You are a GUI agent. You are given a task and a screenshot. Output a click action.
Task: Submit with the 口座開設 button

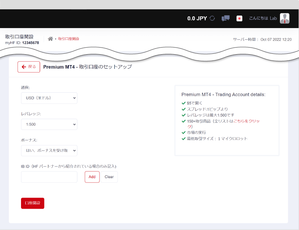[x=33, y=203]
